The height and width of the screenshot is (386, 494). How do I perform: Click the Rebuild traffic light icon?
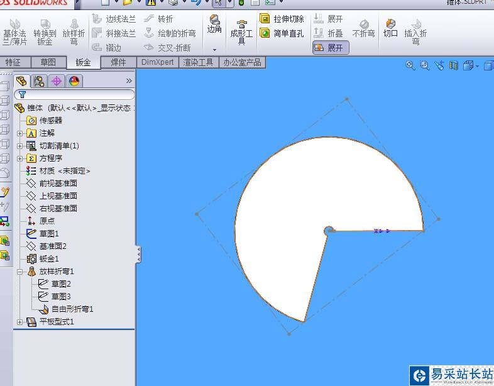241,3
